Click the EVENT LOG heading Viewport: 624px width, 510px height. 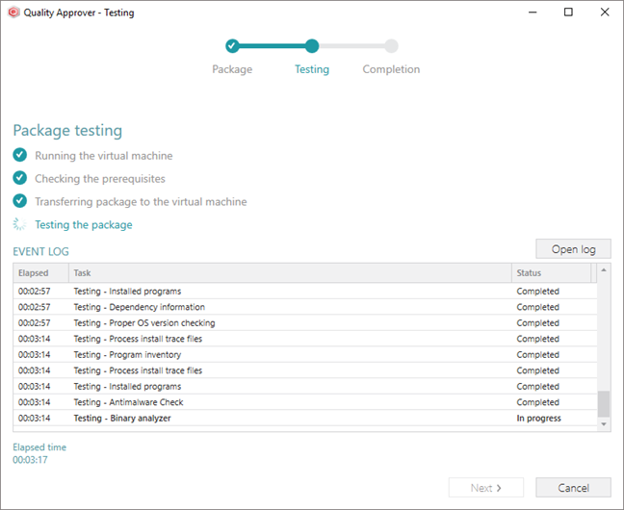[41, 251]
